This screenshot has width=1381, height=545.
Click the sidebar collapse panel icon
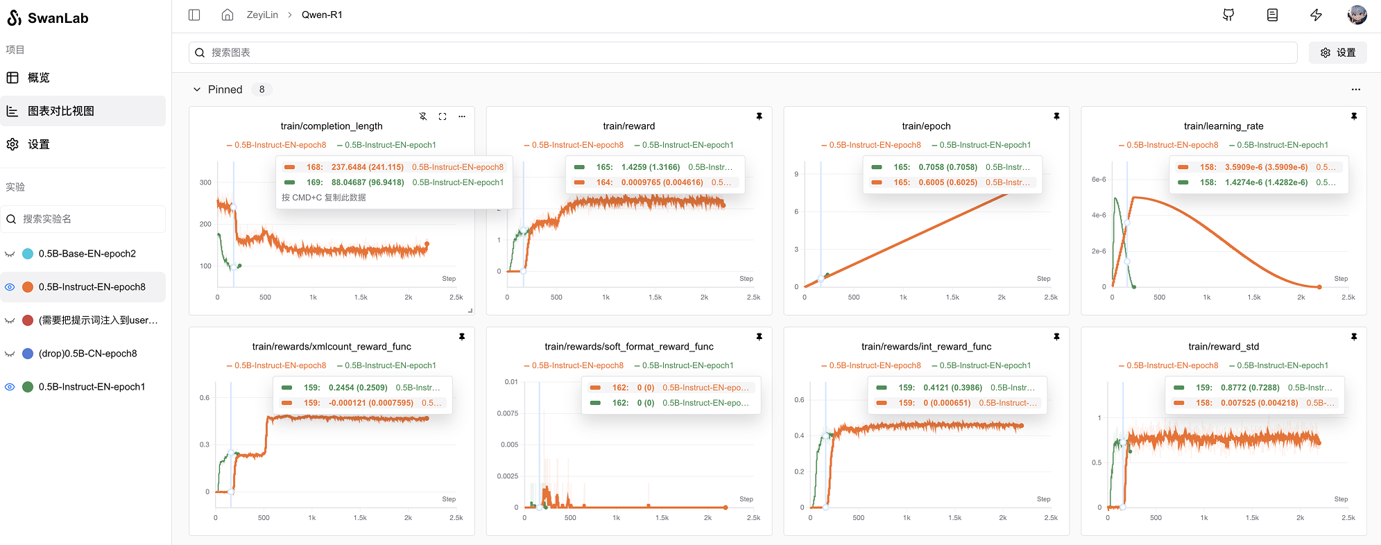tap(194, 15)
